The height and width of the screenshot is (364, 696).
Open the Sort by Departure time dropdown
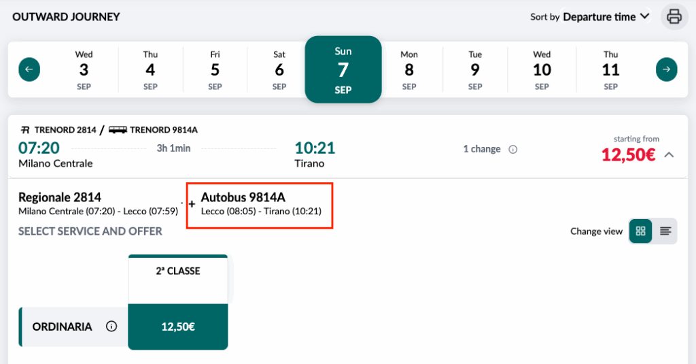(606, 17)
